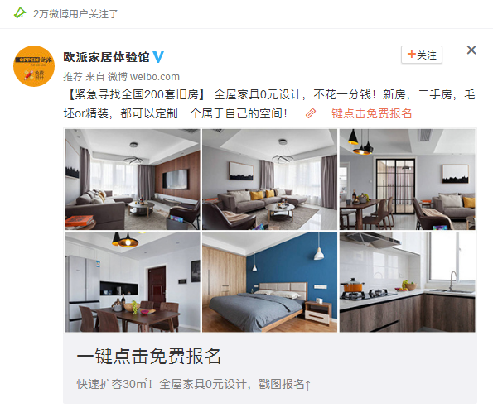Click the 一键点击免费报名 card title

pos(148,356)
